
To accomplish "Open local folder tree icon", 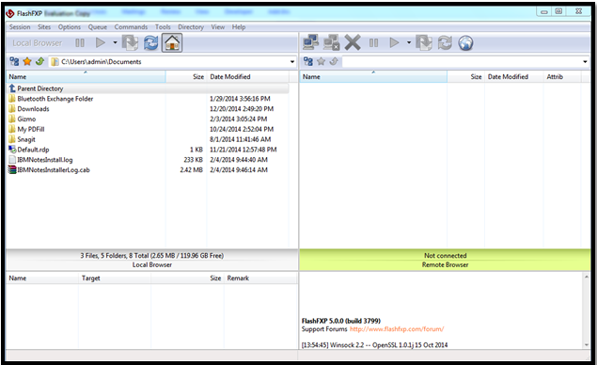I will [x=14, y=61].
